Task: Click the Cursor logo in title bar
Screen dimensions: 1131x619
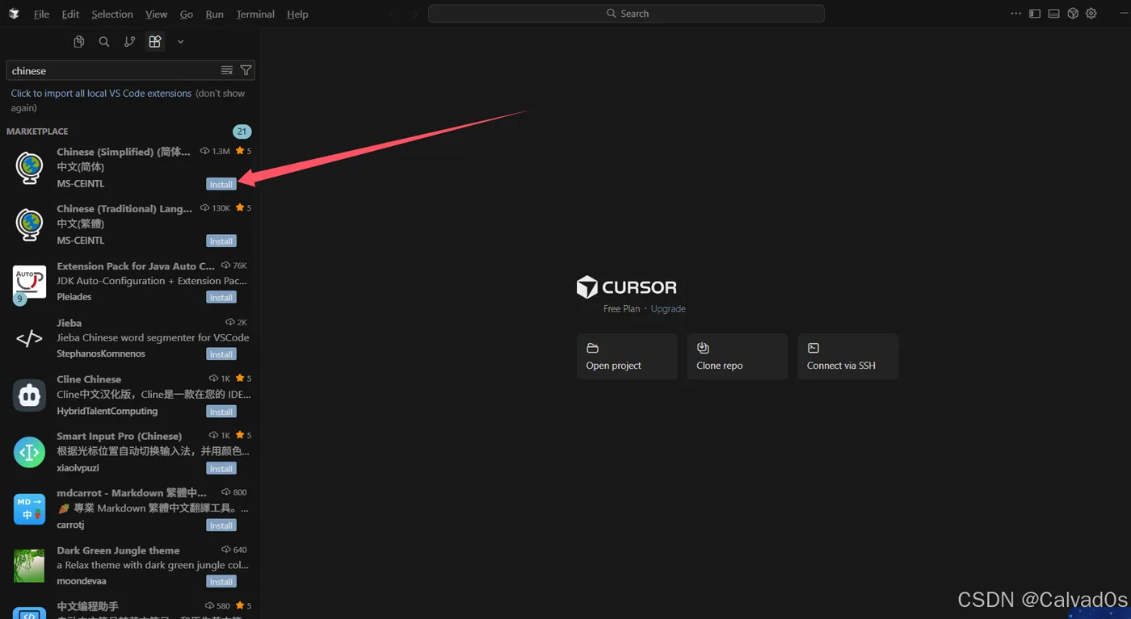Action: [14, 14]
